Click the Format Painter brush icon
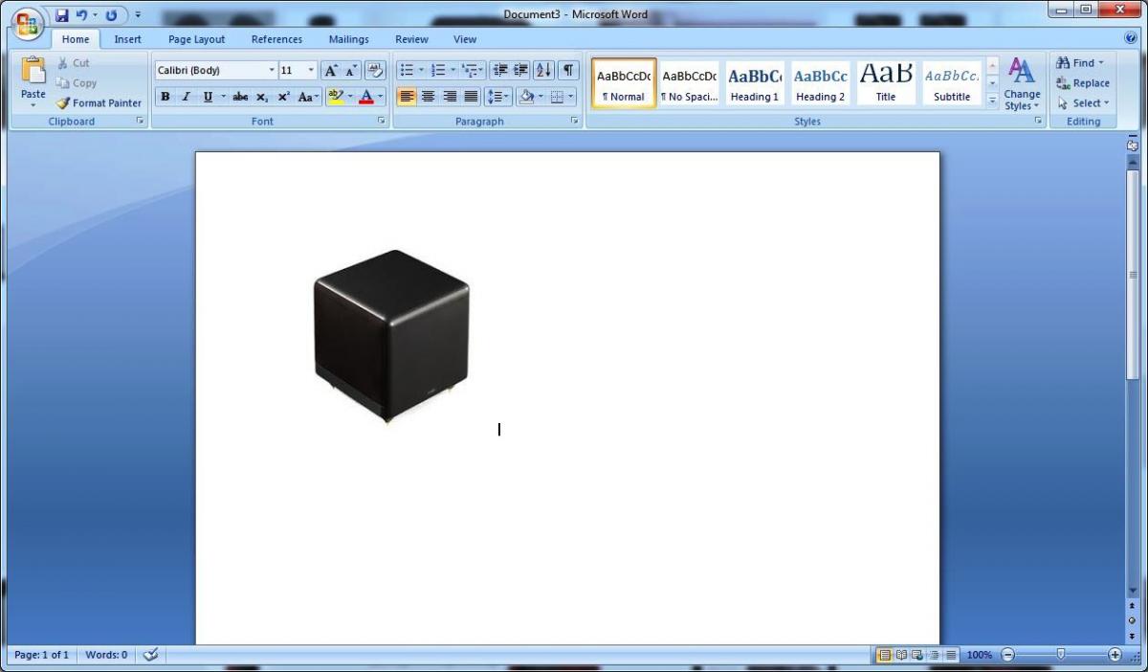The height and width of the screenshot is (672, 1148). (63, 102)
